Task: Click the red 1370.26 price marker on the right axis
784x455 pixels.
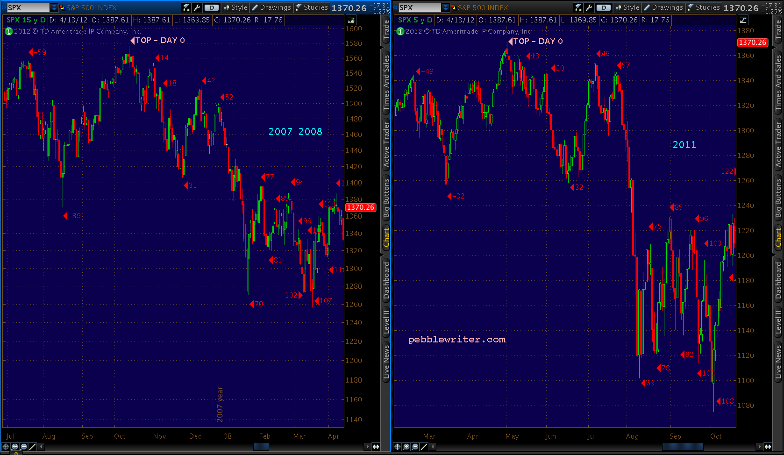Action: pyautogui.click(x=752, y=43)
